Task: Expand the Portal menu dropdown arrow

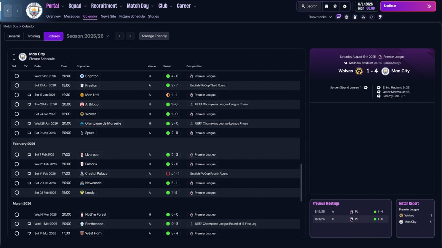Action: click(63, 6)
